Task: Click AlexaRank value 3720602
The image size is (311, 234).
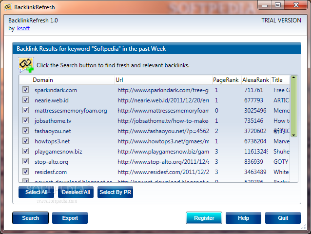Action: [x=255, y=131]
